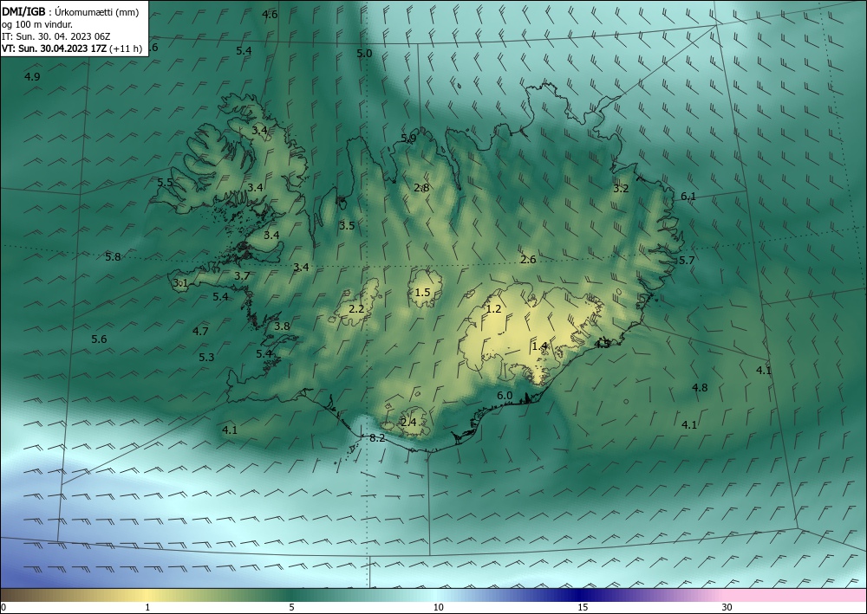Click the glacier value 1.2
The height and width of the screenshot is (614, 867).
[x=494, y=308]
